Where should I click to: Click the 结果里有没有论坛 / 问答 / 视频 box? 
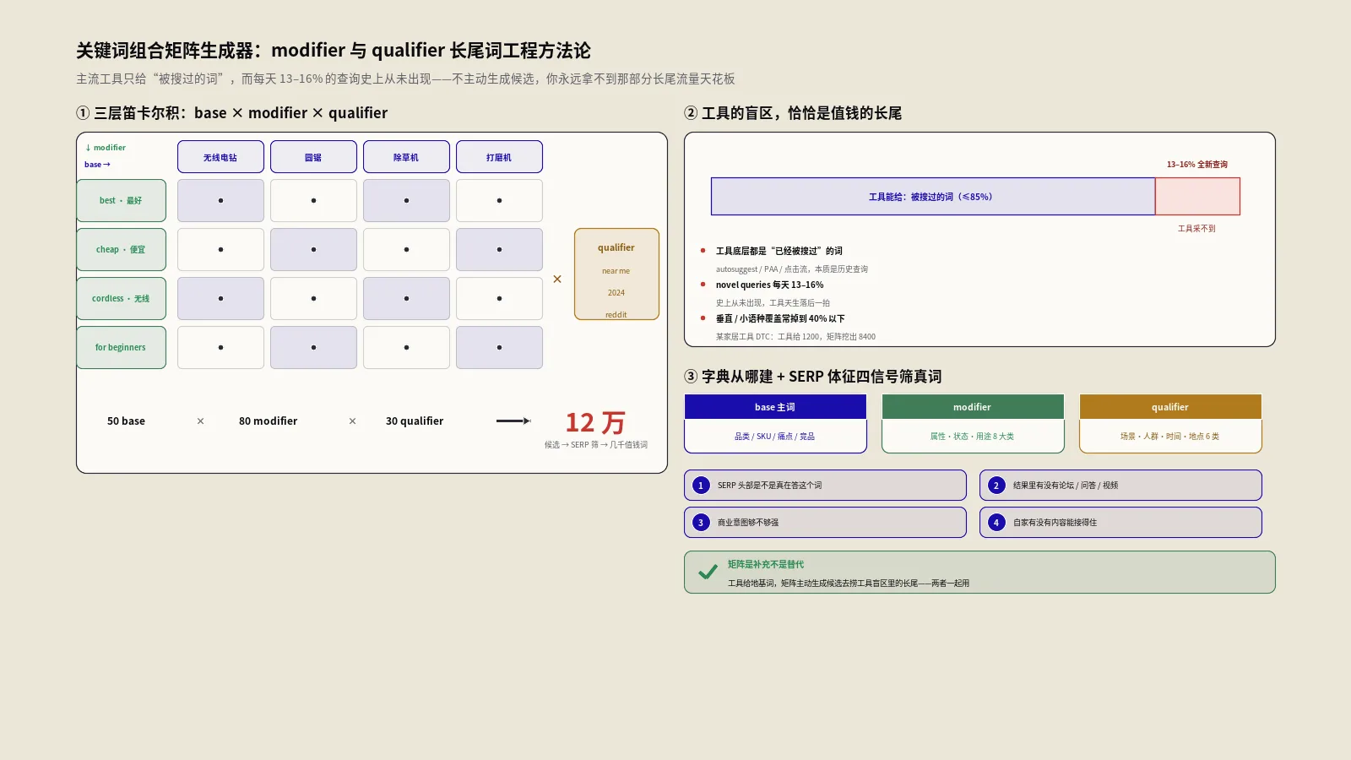click(x=1120, y=486)
